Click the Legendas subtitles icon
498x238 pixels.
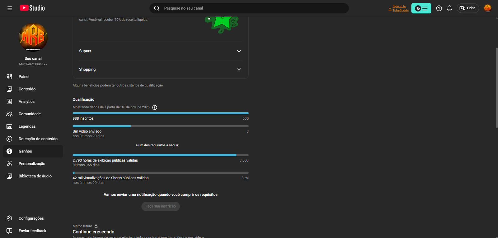9,126
